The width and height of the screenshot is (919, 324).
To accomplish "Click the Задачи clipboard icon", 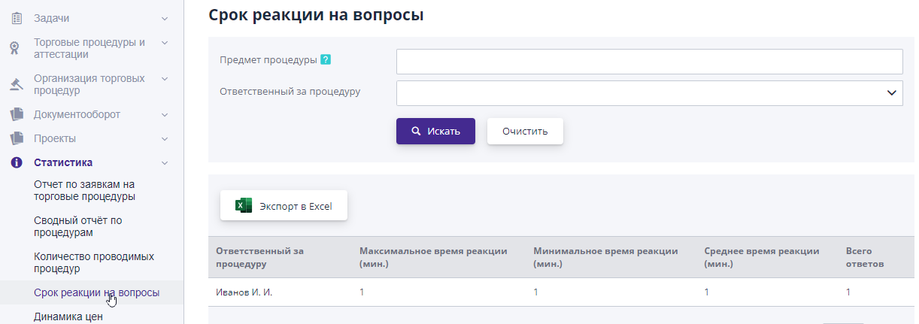I will coord(16,18).
